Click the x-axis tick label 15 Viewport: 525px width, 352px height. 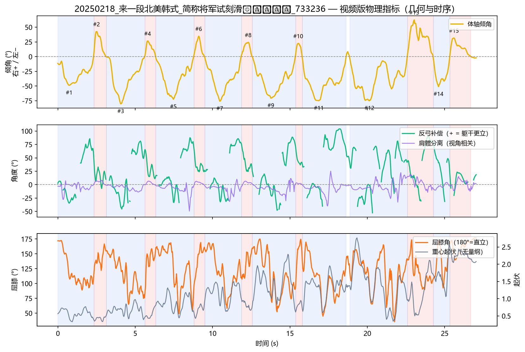pos(290,334)
